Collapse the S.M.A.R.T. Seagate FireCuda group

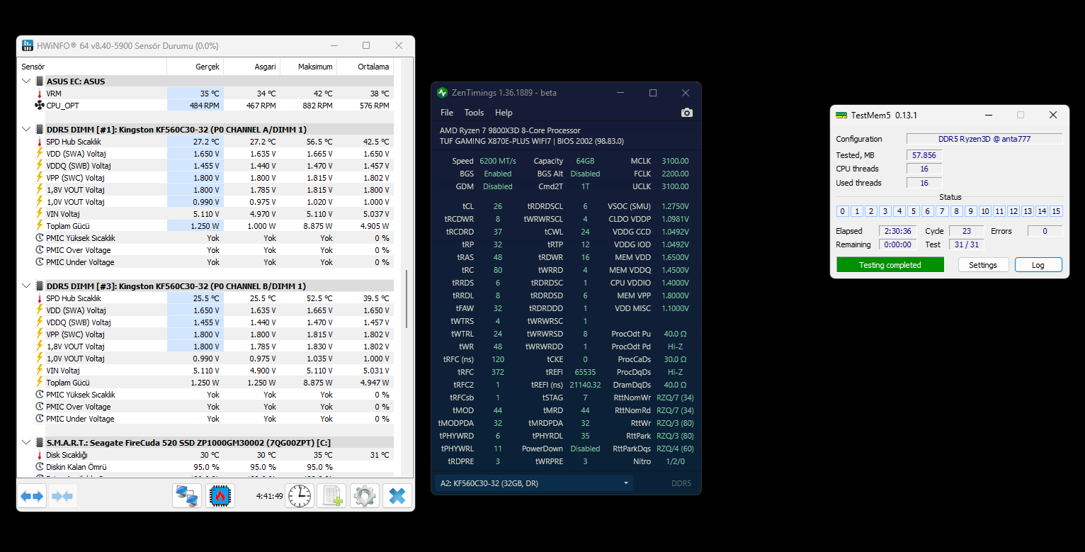point(27,443)
